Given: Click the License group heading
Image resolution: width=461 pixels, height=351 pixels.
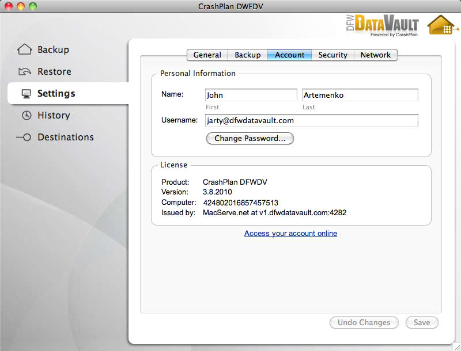Looking at the screenshot, I should point(174,165).
